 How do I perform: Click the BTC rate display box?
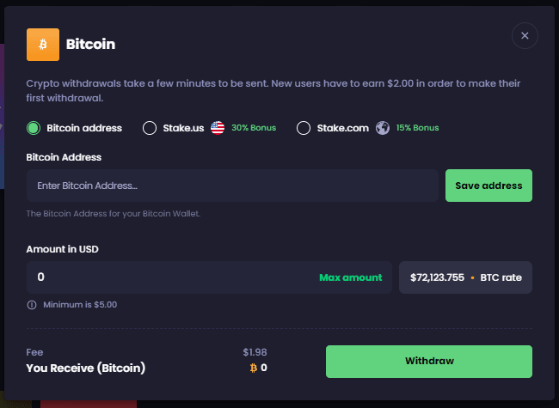(465, 277)
